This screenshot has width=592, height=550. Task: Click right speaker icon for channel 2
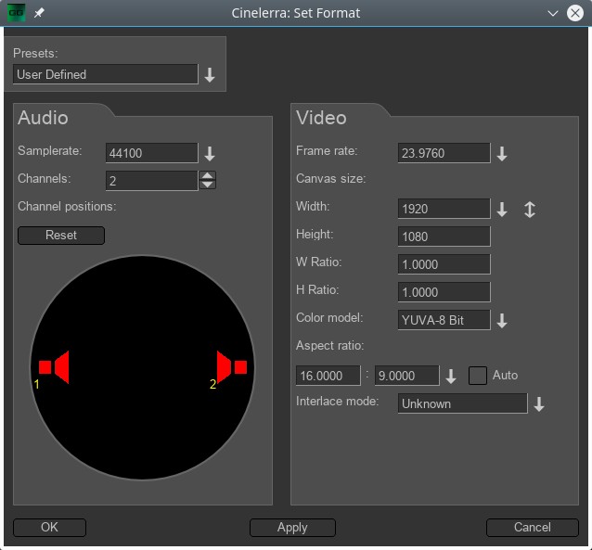pos(231,367)
